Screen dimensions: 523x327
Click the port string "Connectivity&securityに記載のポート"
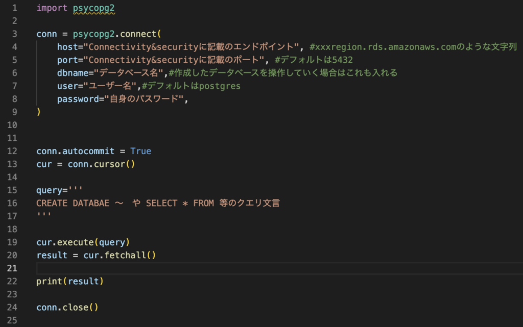pyautogui.click(x=174, y=60)
